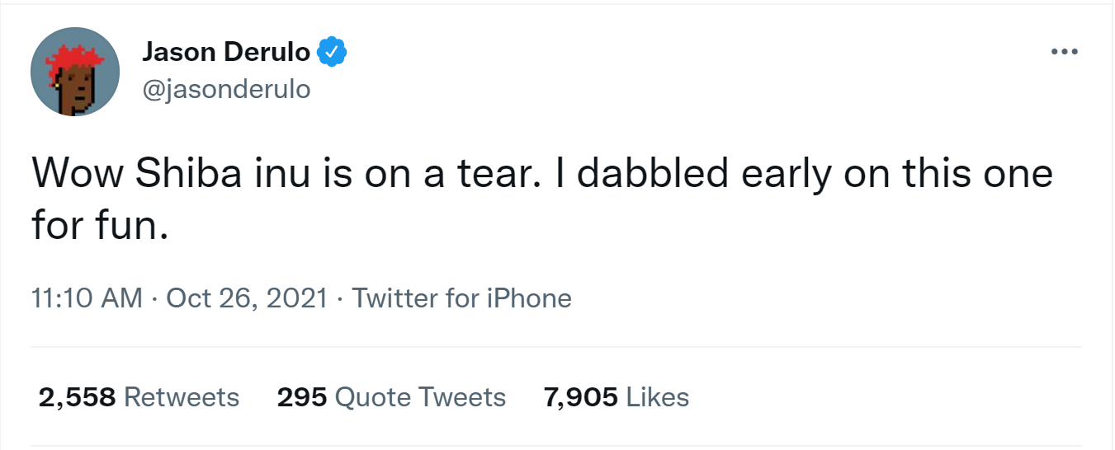Click the blue verified checkmark badge
The width and height of the screenshot is (1115, 450).
click(x=332, y=53)
